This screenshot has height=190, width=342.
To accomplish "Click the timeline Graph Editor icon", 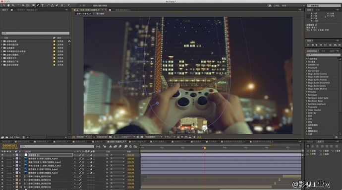I will point(135,147).
